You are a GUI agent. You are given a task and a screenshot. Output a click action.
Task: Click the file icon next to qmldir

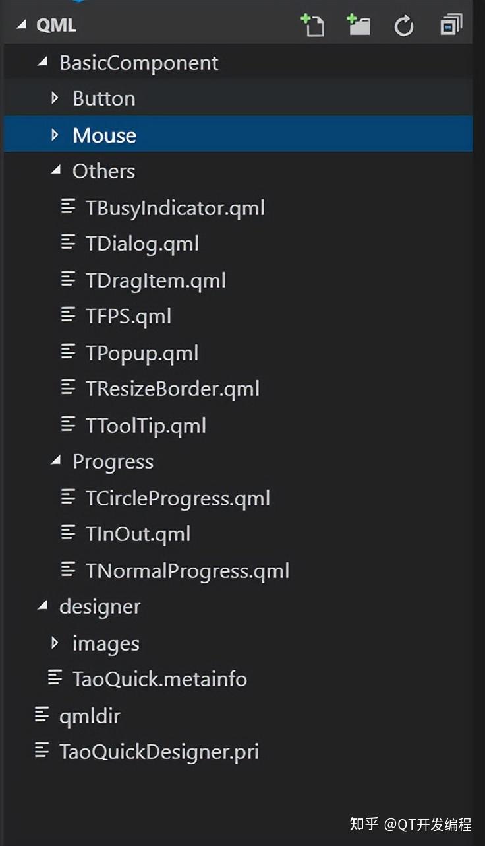pyautogui.click(x=42, y=715)
